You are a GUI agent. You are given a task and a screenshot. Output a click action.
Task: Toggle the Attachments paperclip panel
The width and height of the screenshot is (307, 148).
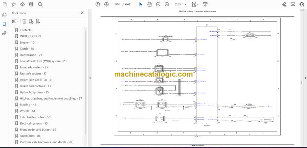click(x=4, y=33)
